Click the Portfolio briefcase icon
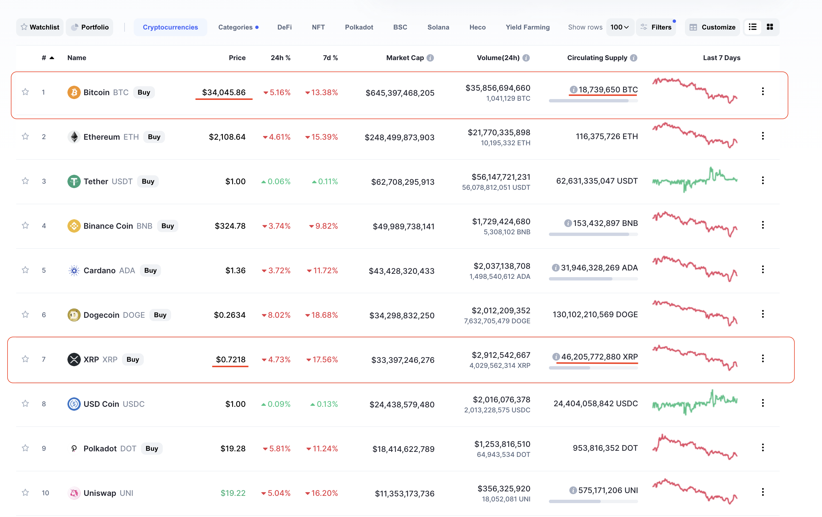 click(x=75, y=27)
